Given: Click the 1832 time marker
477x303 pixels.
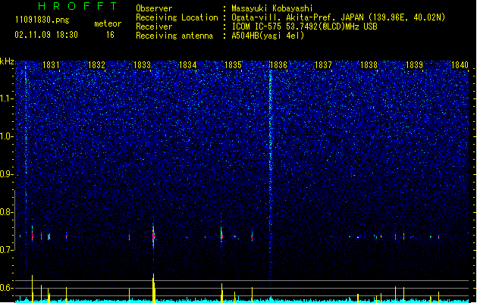Looking at the screenshot, I should pyautogui.click(x=96, y=65).
